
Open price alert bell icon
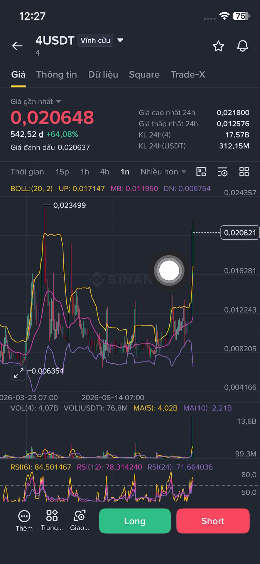pyautogui.click(x=243, y=46)
